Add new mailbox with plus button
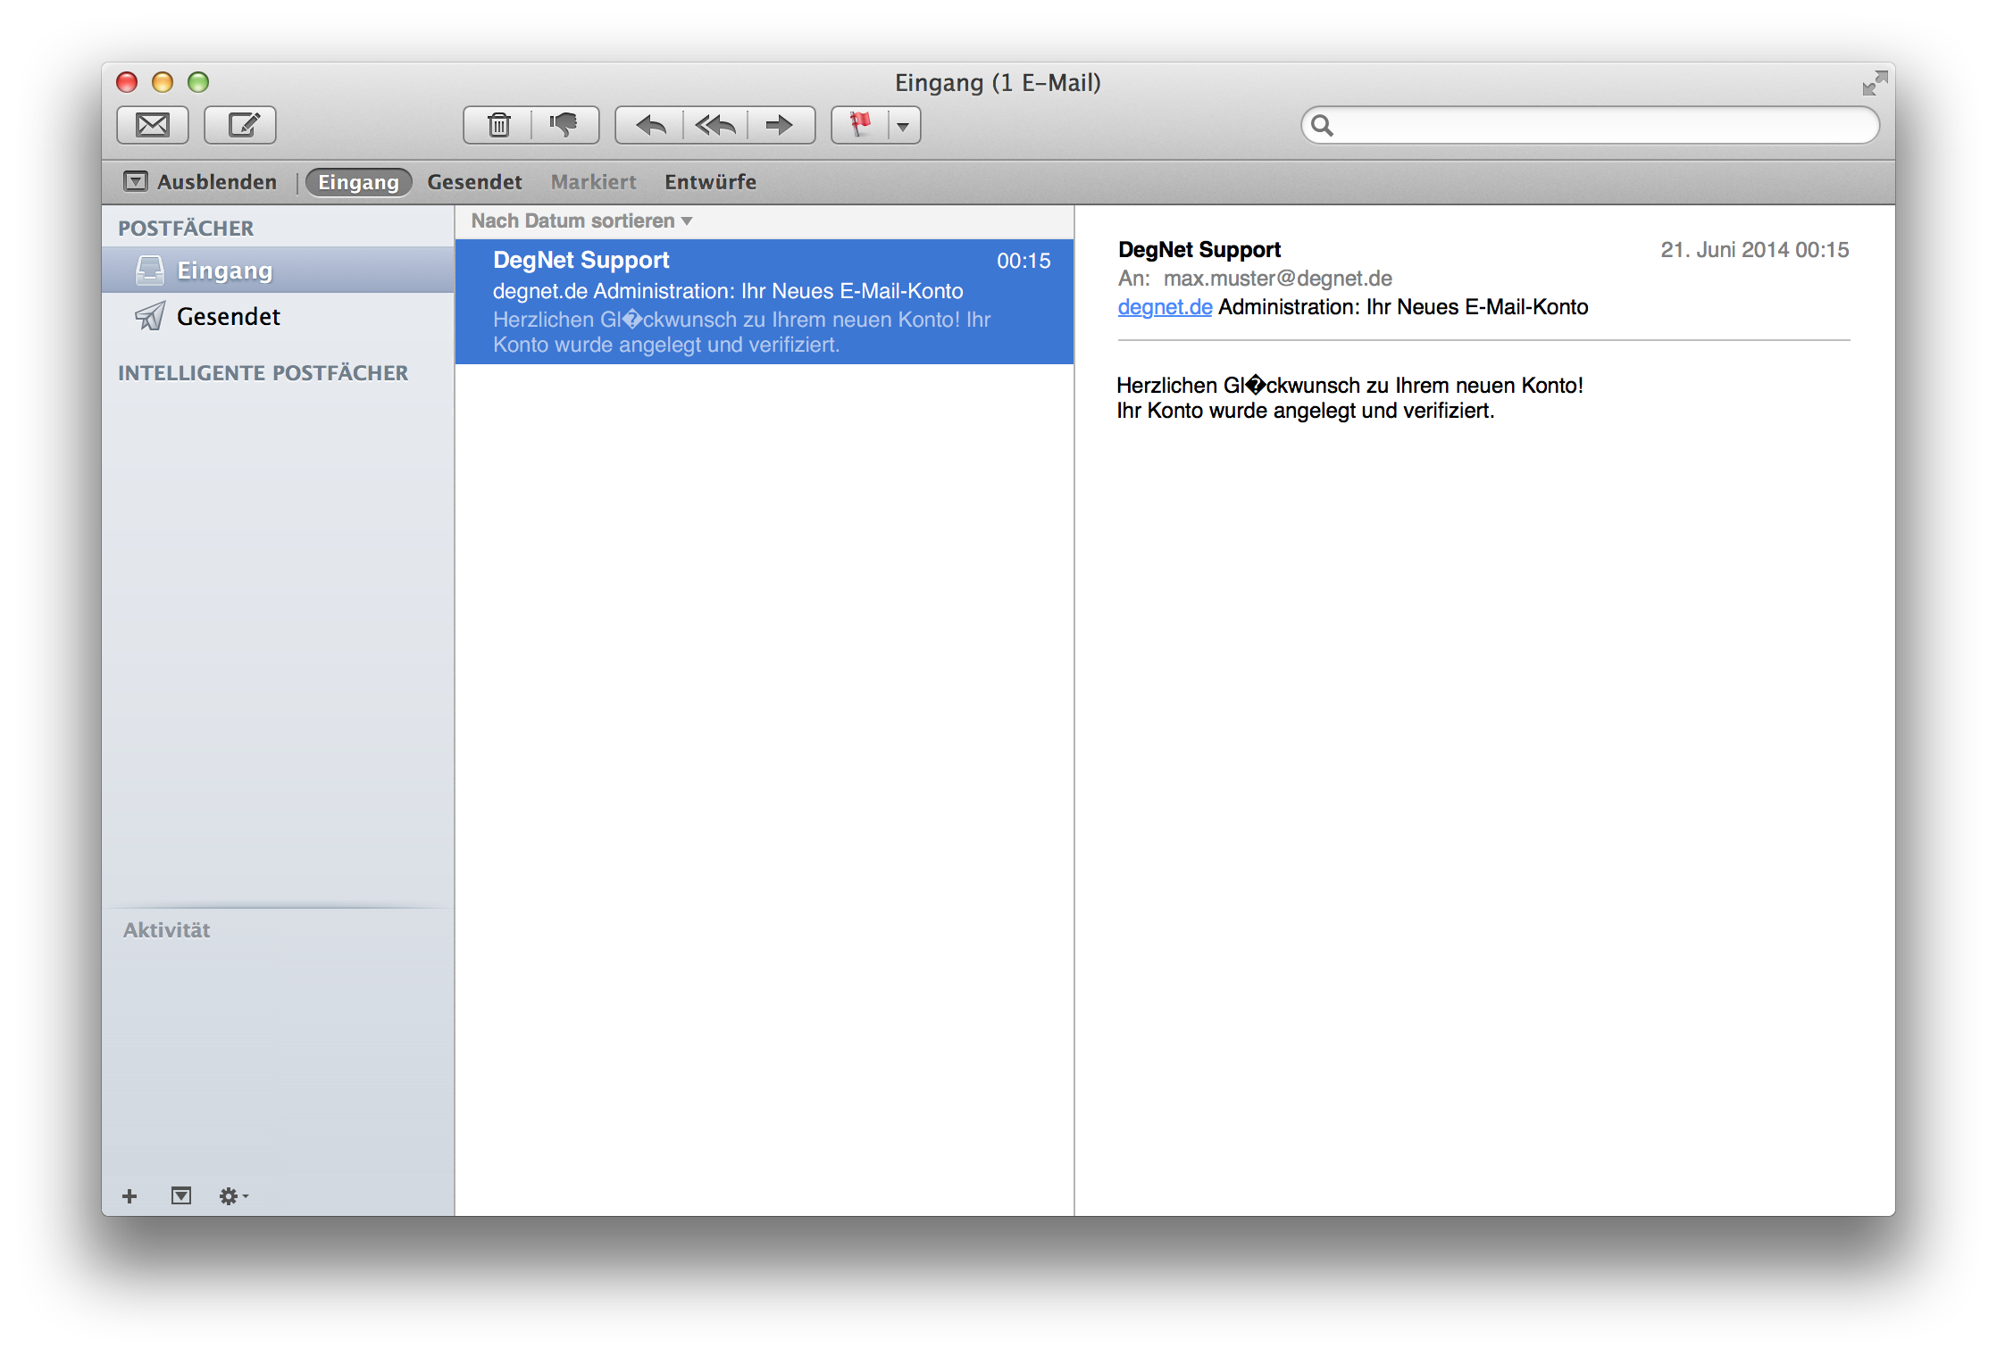This screenshot has height=1357, width=1997. [x=130, y=1195]
